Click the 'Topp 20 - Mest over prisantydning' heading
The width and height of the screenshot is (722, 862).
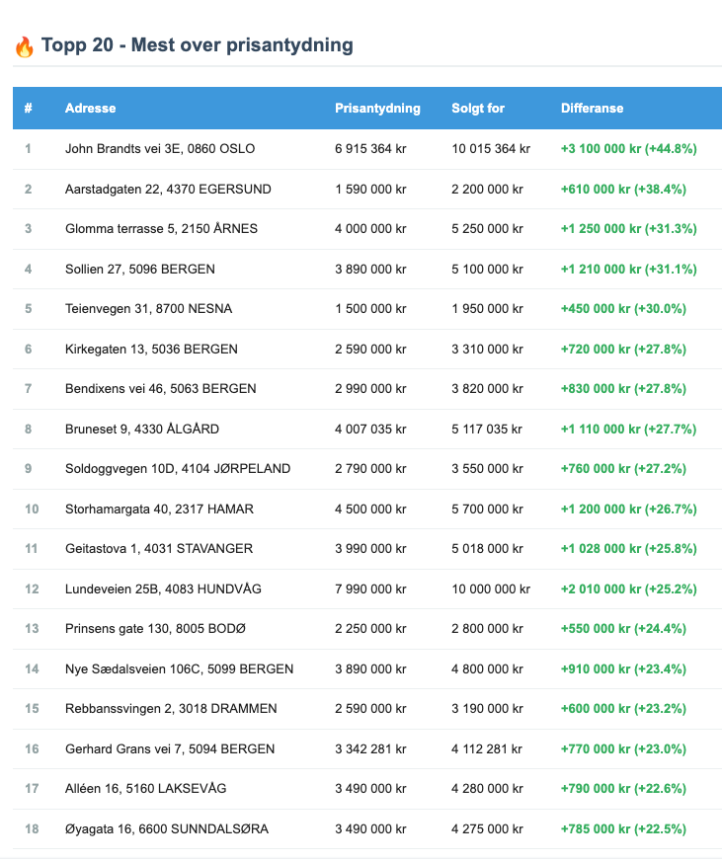197,45
